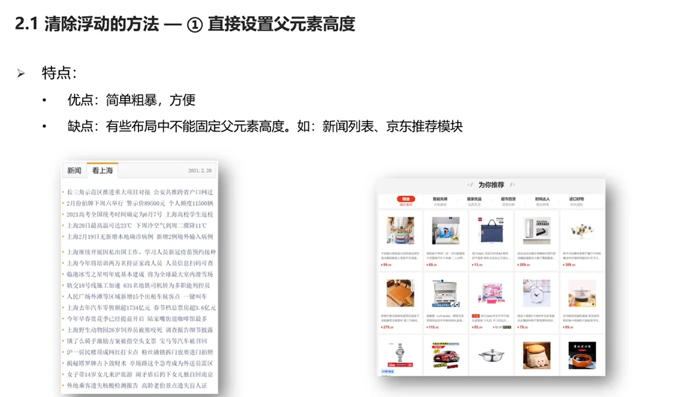682x397 pixels.
Task: Open news link 外地乘客遗失核酸检测报告
Action: point(102,386)
